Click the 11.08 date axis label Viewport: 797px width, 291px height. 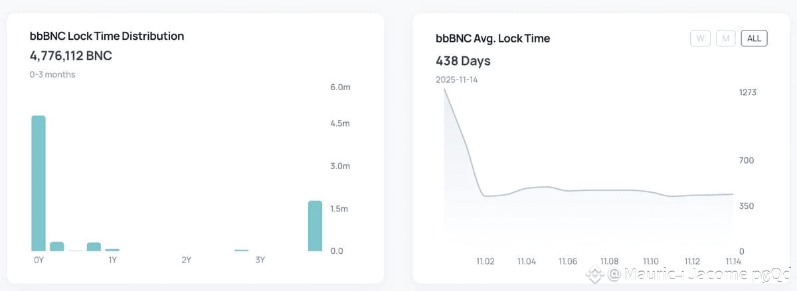click(x=609, y=261)
